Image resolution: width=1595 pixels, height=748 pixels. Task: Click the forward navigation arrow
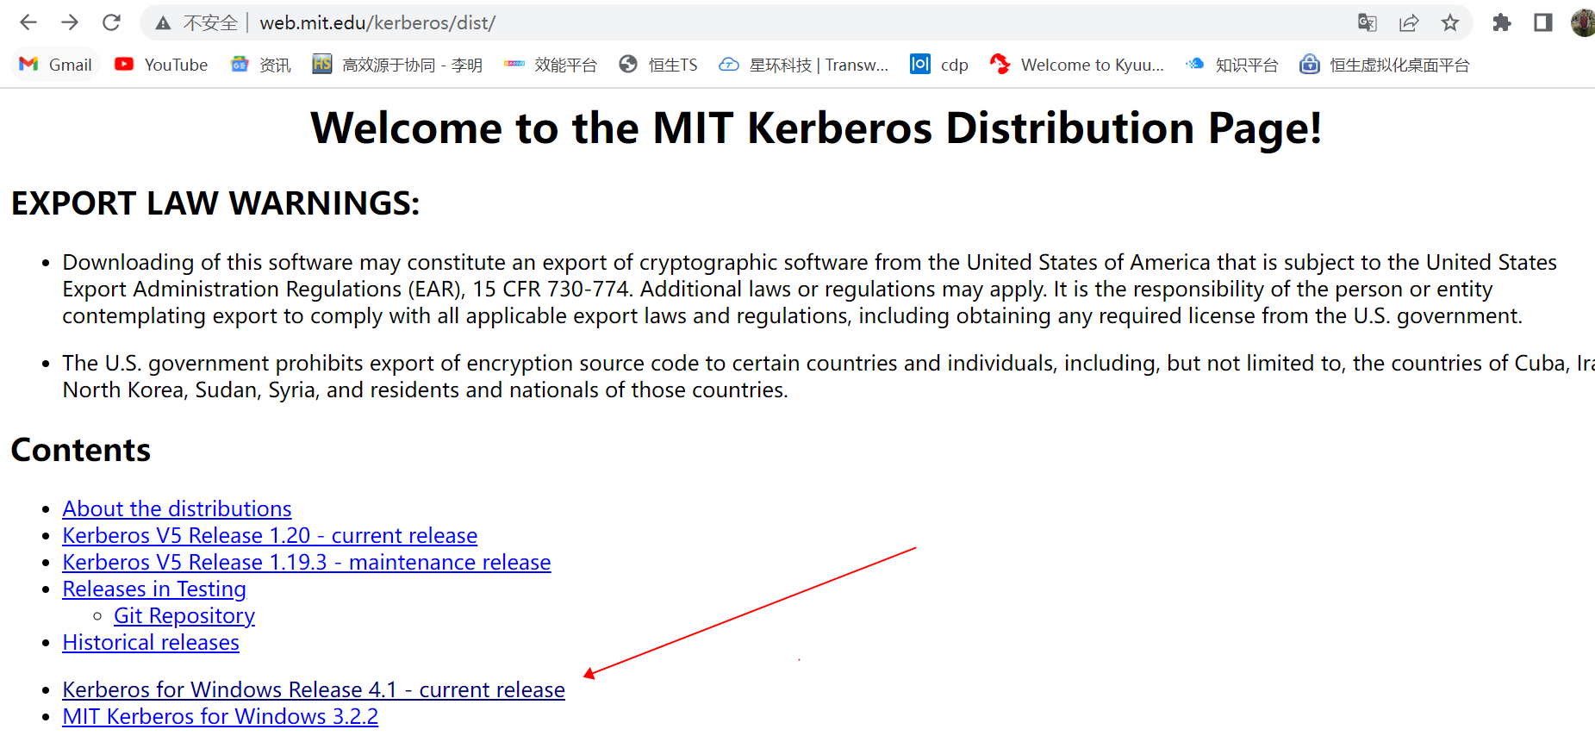coord(70,22)
